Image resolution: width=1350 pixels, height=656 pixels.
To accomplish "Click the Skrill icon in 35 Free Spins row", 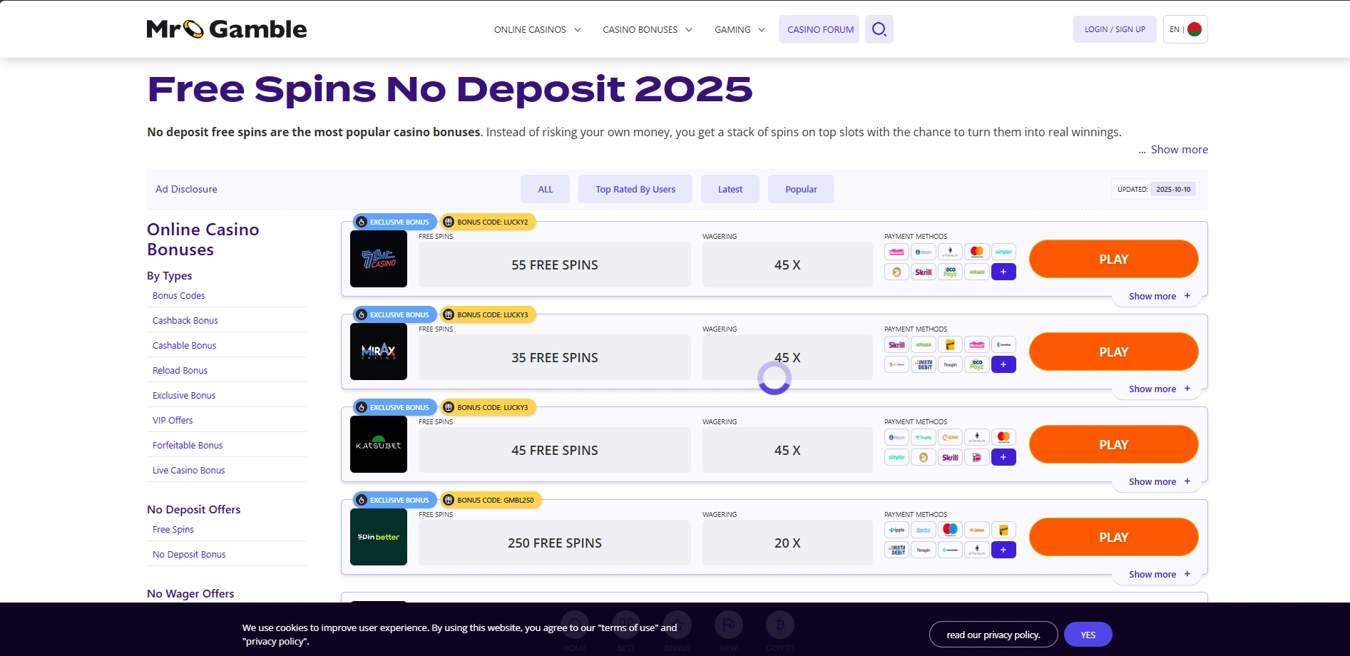I will [x=897, y=344].
